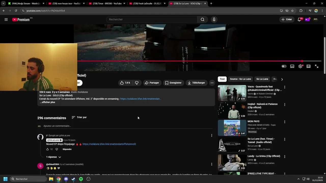Save video using Enregistrer button
326x183 pixels.
click(173, 83)
